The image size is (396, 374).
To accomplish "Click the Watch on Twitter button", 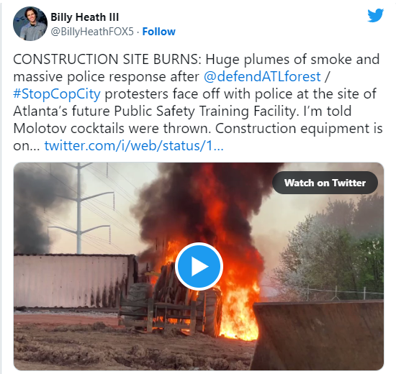I will tap(325, 183).
